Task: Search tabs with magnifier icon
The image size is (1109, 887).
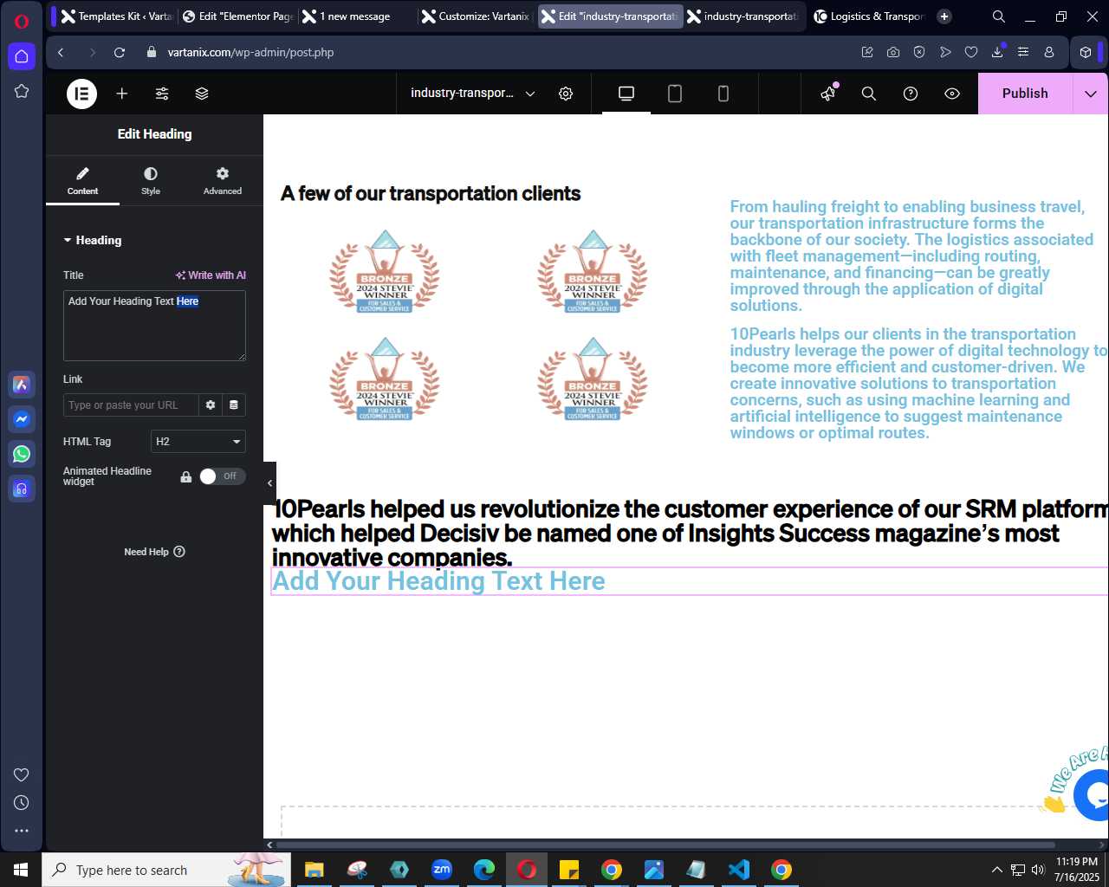Action: 999,16
